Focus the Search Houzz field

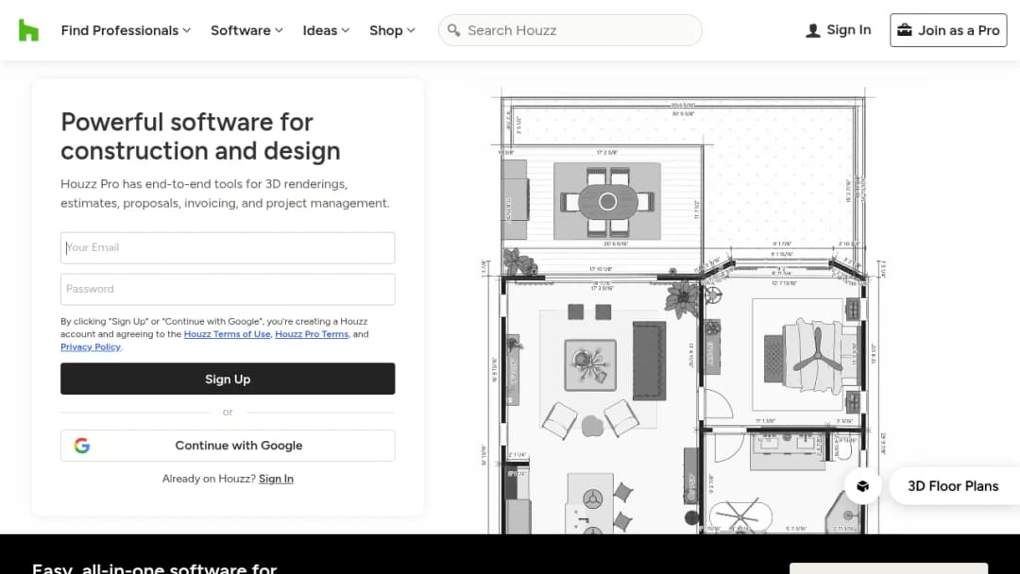point(569,30)
